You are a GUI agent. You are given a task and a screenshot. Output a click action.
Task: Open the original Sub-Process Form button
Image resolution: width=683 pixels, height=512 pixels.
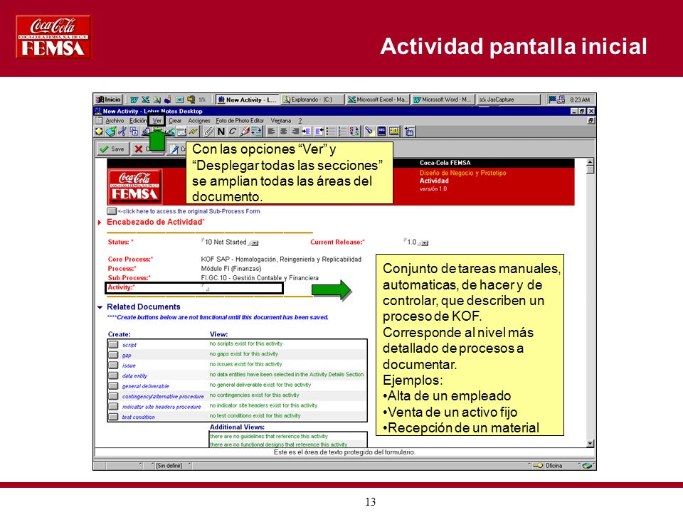point(112,211)
